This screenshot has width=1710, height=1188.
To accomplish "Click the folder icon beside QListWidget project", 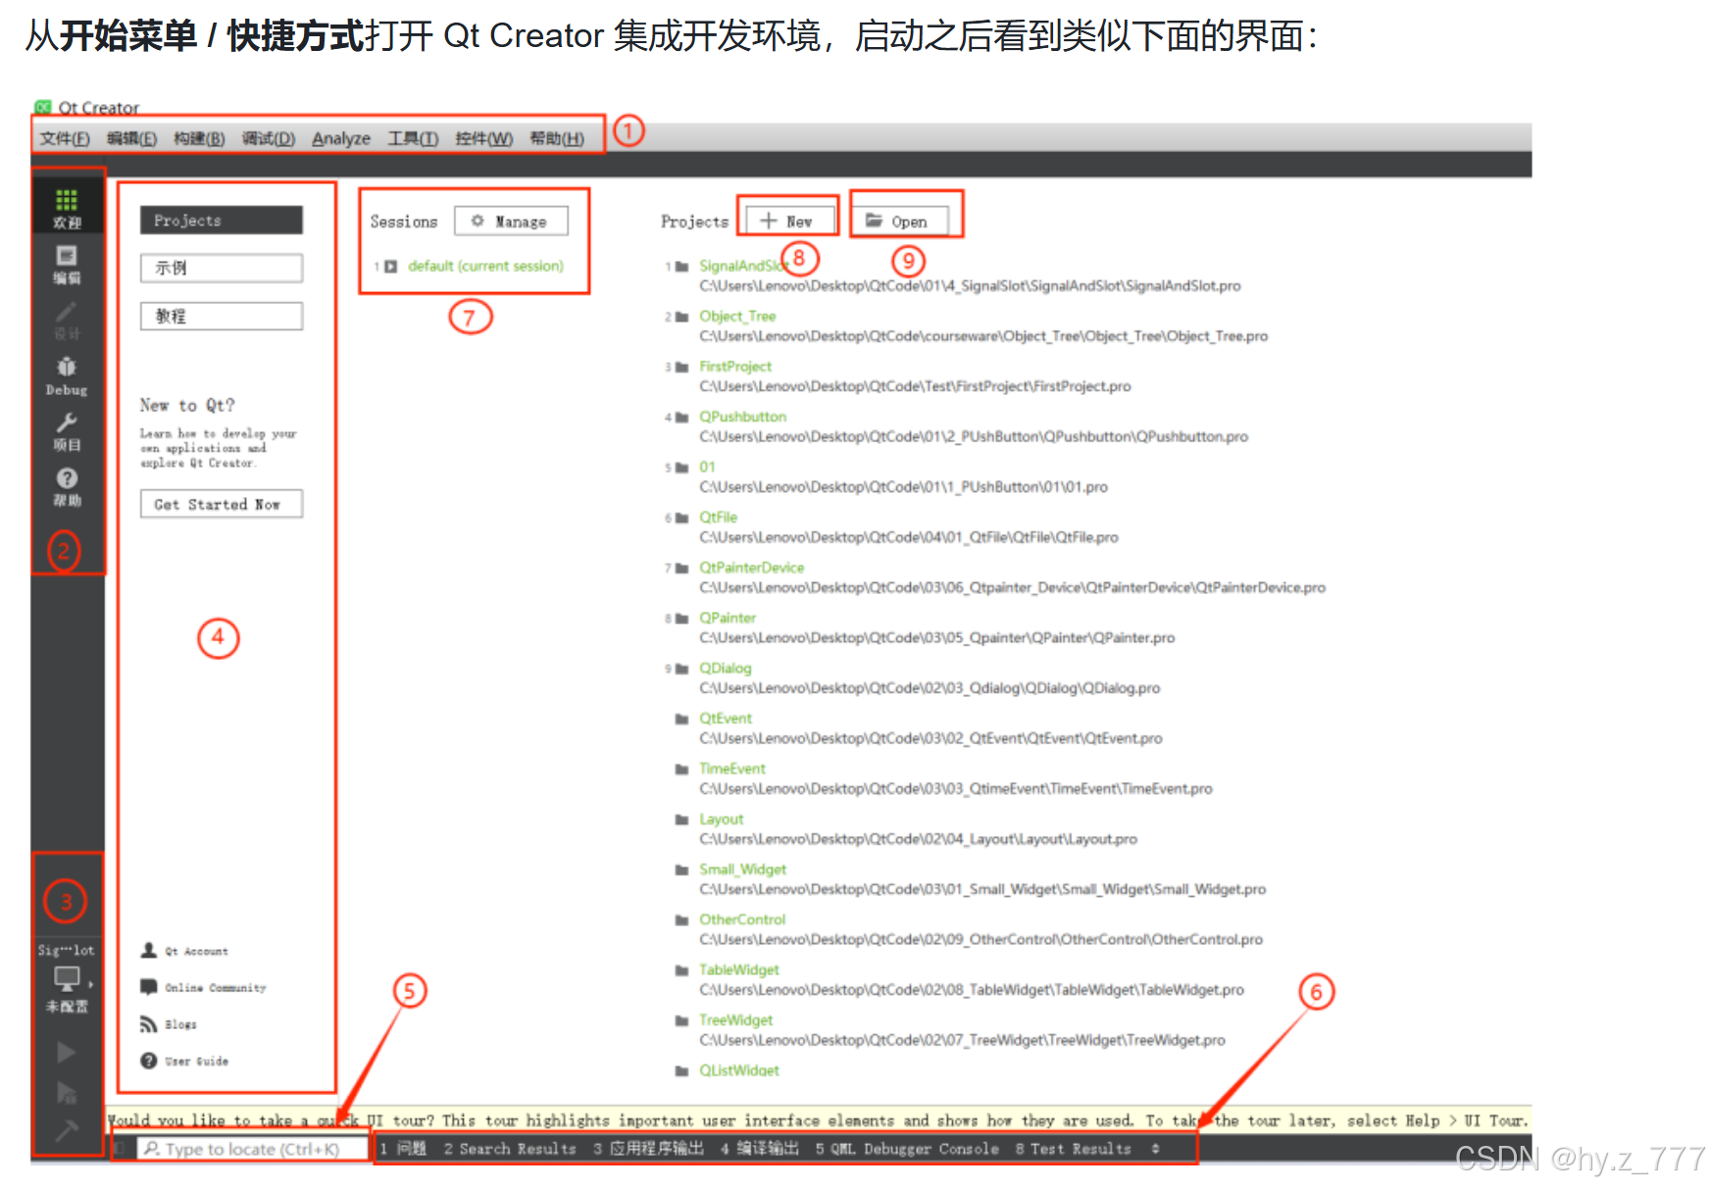I will [x=682, y=1070].
